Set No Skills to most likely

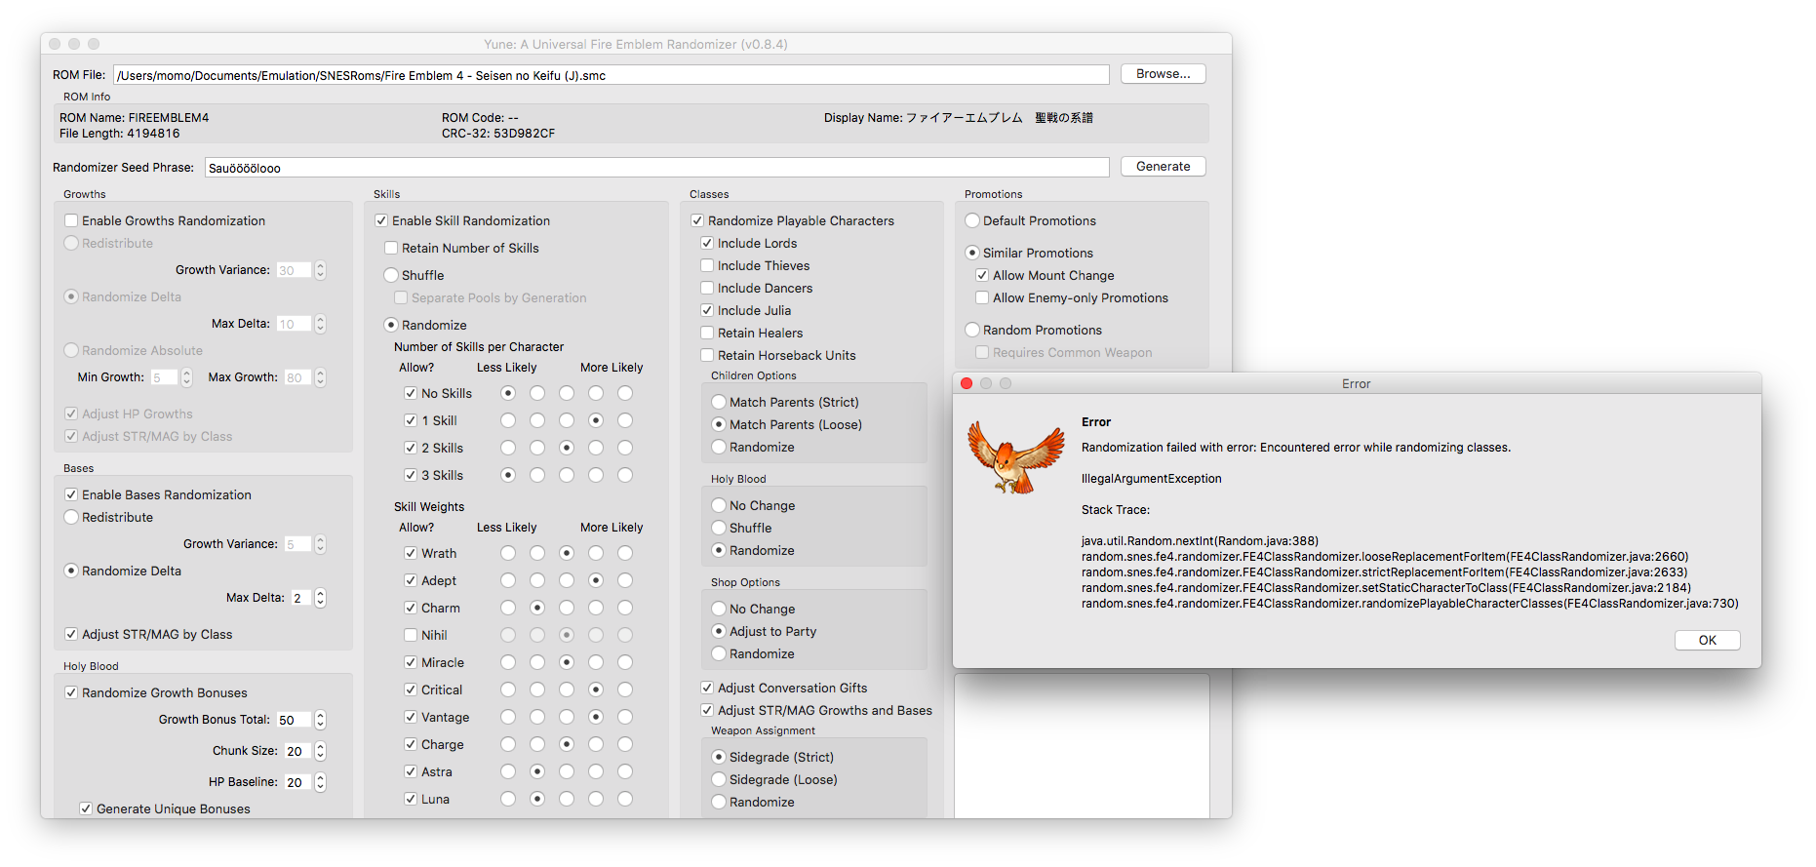pyautogui.click(x=625, y=393)
